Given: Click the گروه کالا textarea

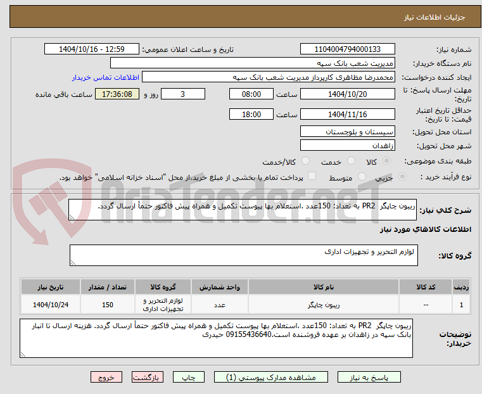Looking at the screenshot, I should tap(243, 255).
